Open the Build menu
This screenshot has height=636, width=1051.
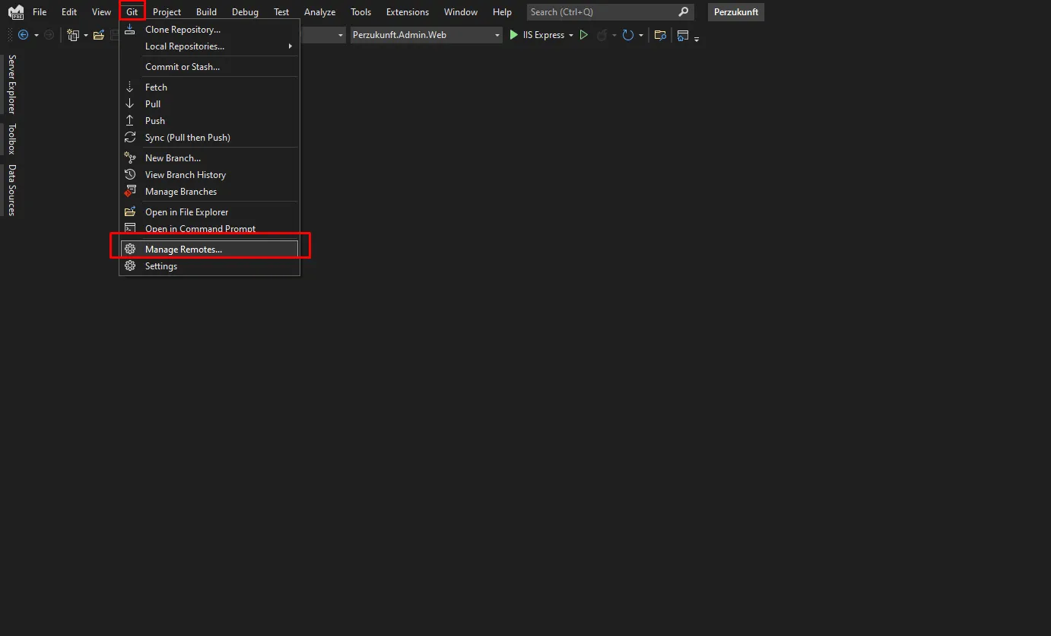(206, 12)
